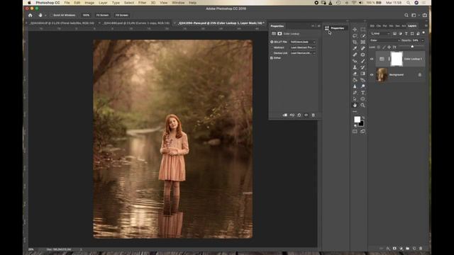The height and width of the screenshot is (255, 454).
Task: Switch to the Curves 1 copy document tab
Action: click(136, 23)
